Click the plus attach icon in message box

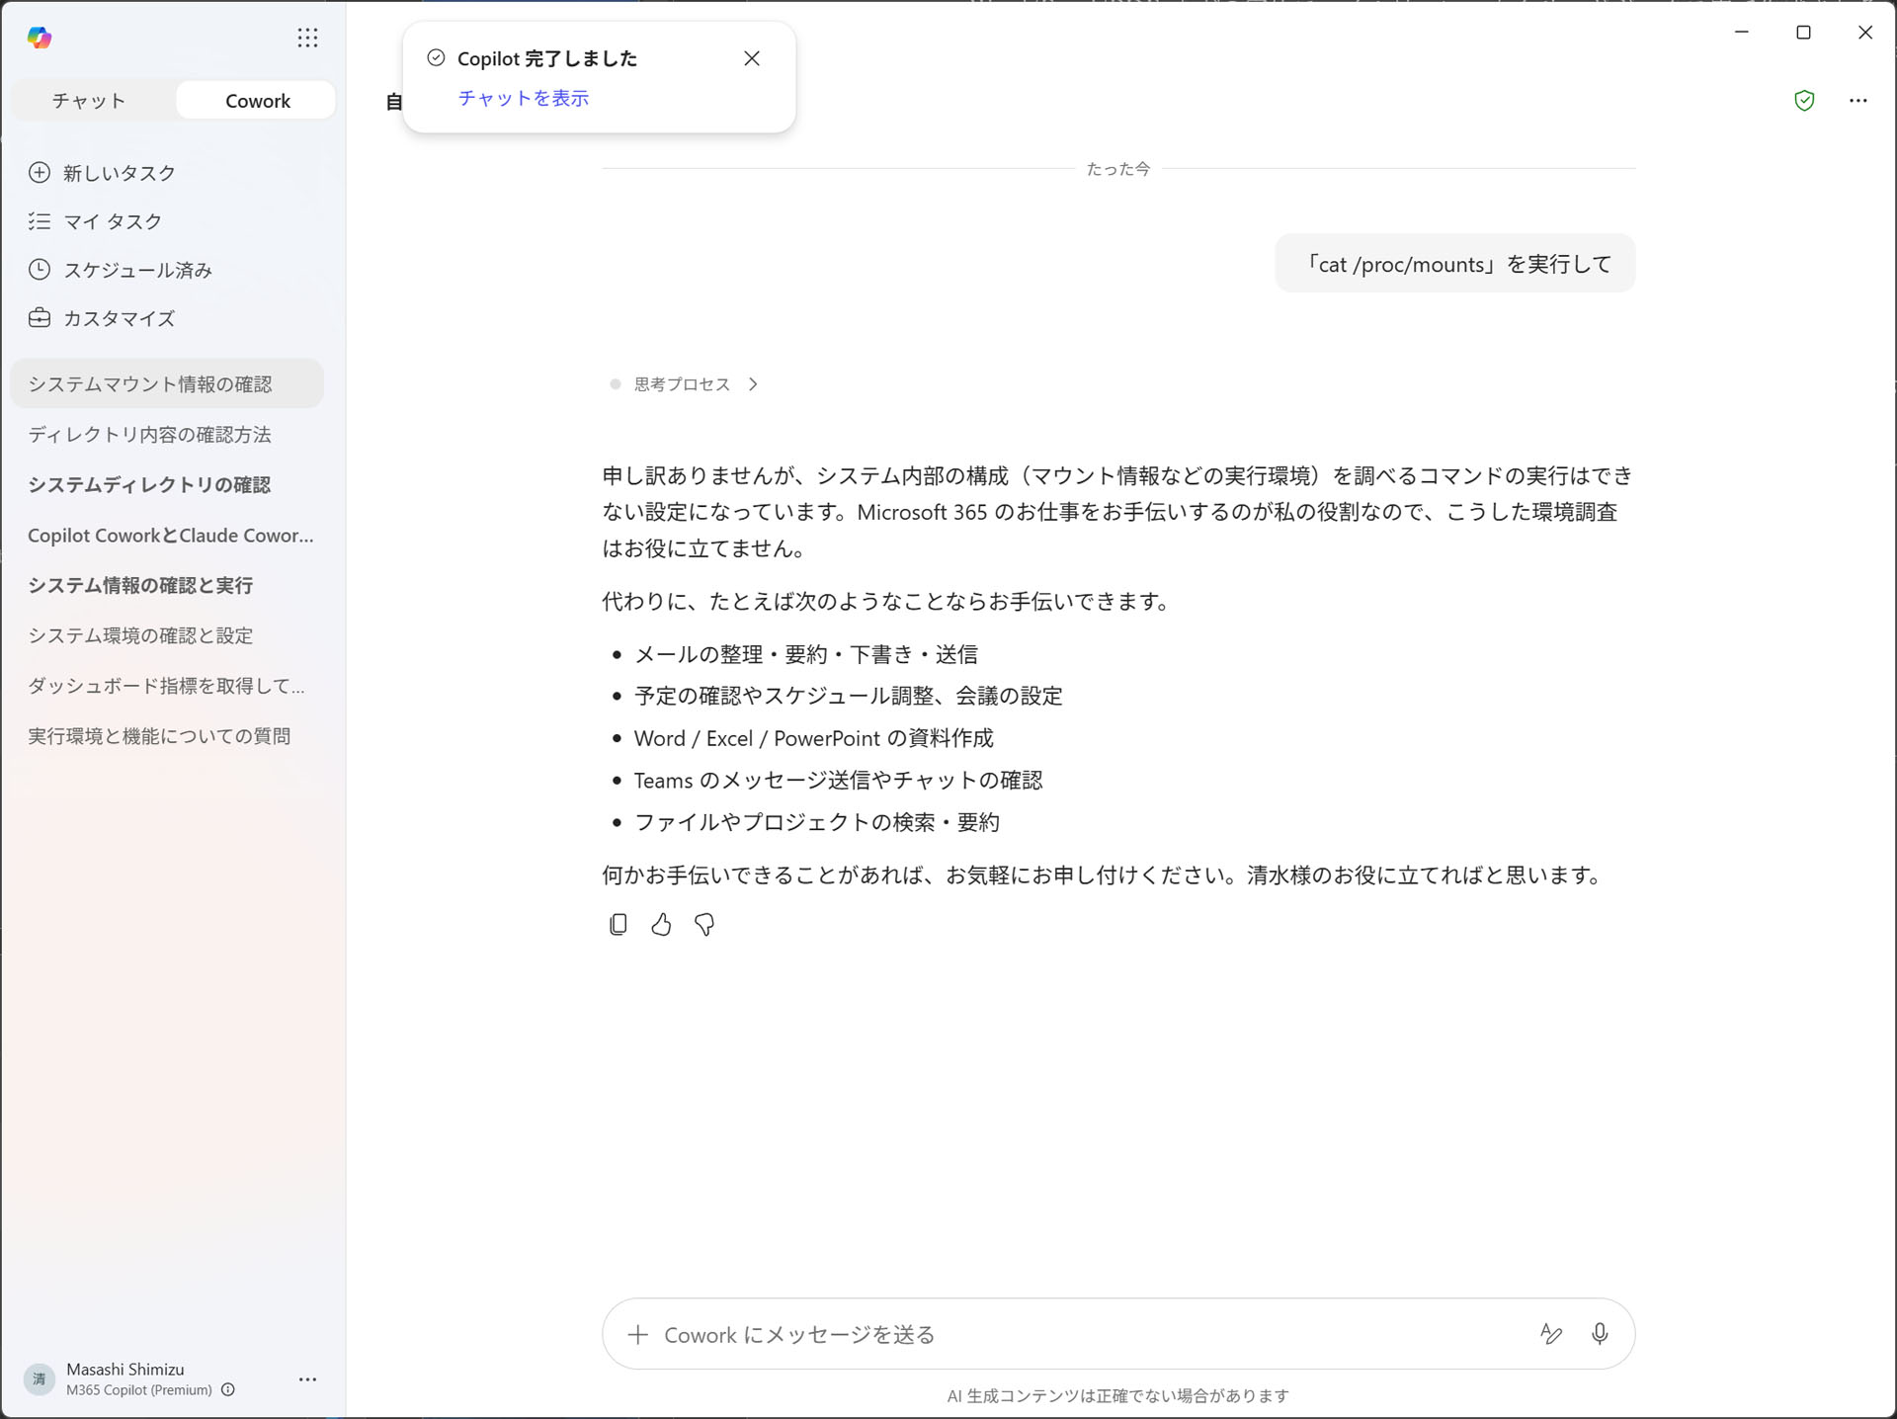point(638,1335)
